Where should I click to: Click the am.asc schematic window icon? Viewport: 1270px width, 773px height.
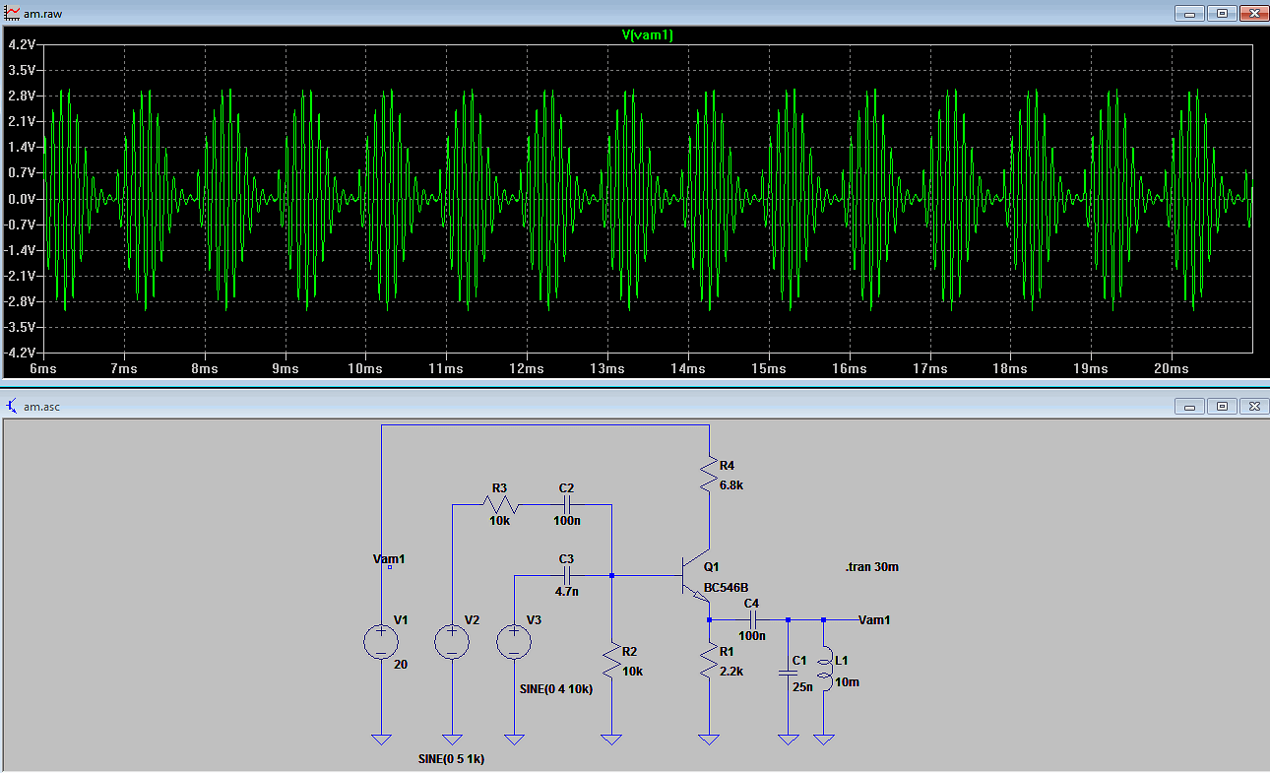[12, 407]
